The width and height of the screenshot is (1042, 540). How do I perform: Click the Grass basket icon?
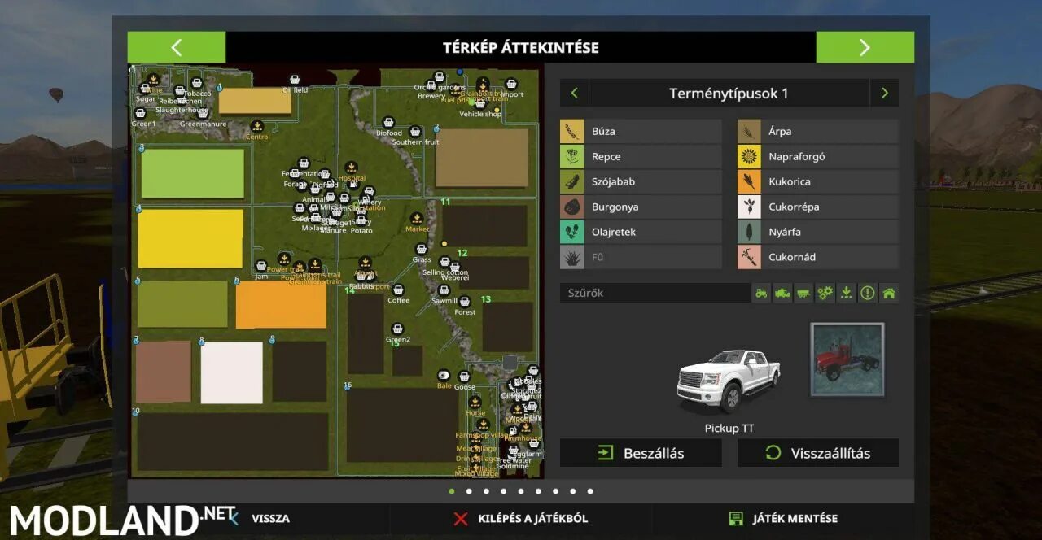(422, 250)
